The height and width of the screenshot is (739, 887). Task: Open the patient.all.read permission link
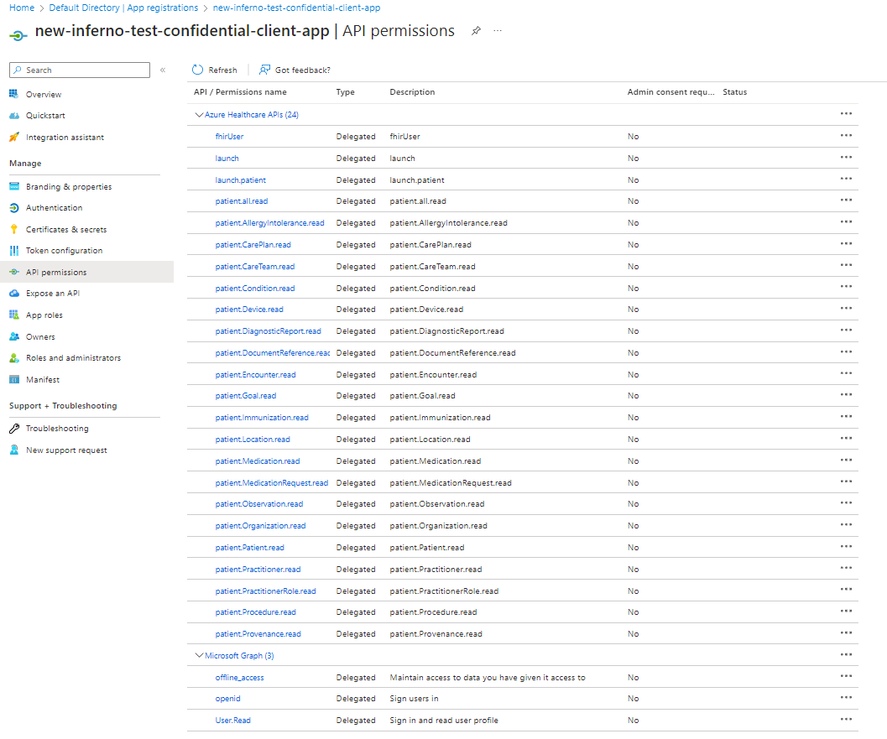(x=242, y=201)
